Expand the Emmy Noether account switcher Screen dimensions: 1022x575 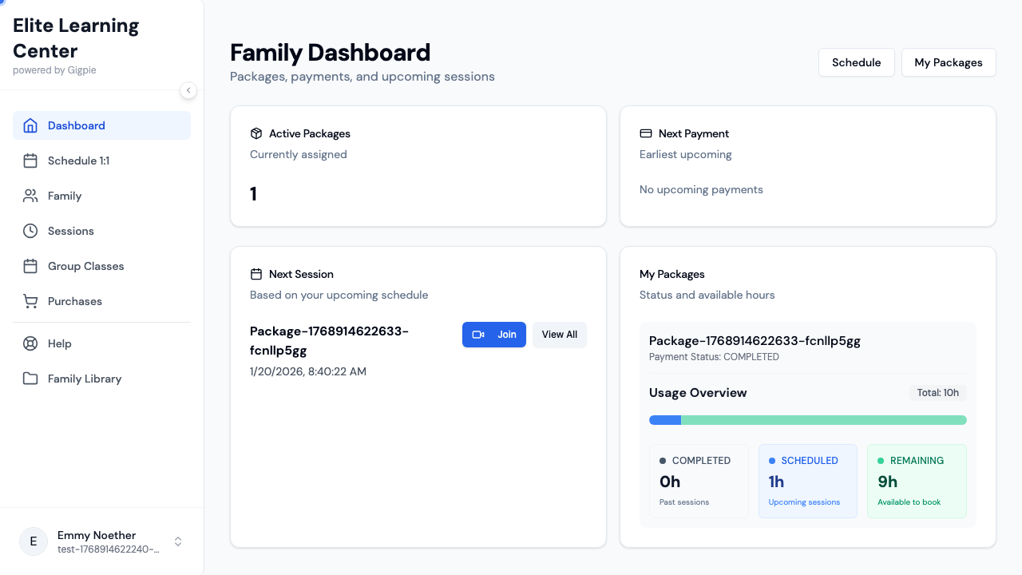pyautogui.click(x=178, y=541)
